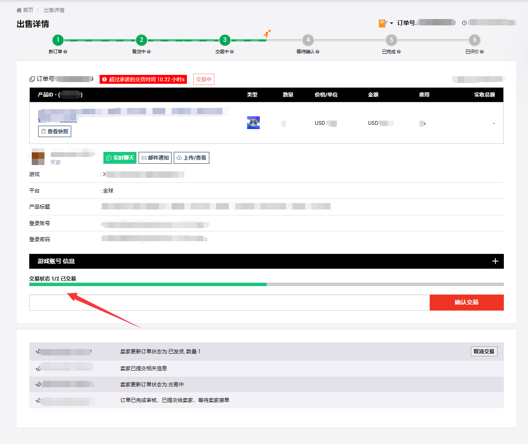Screen dimensions: 528x446
Task: Click the home icon in breadcrumb
Action: [19, 10]
